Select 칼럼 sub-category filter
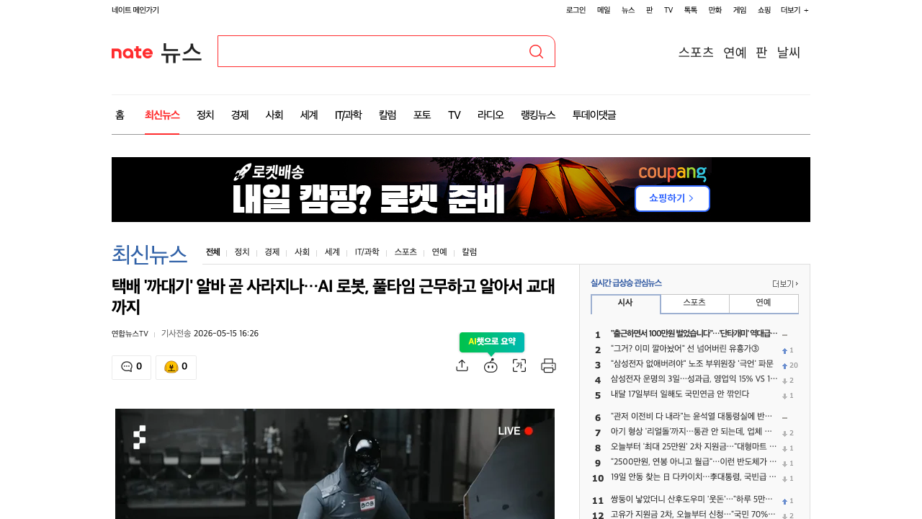 470,252
